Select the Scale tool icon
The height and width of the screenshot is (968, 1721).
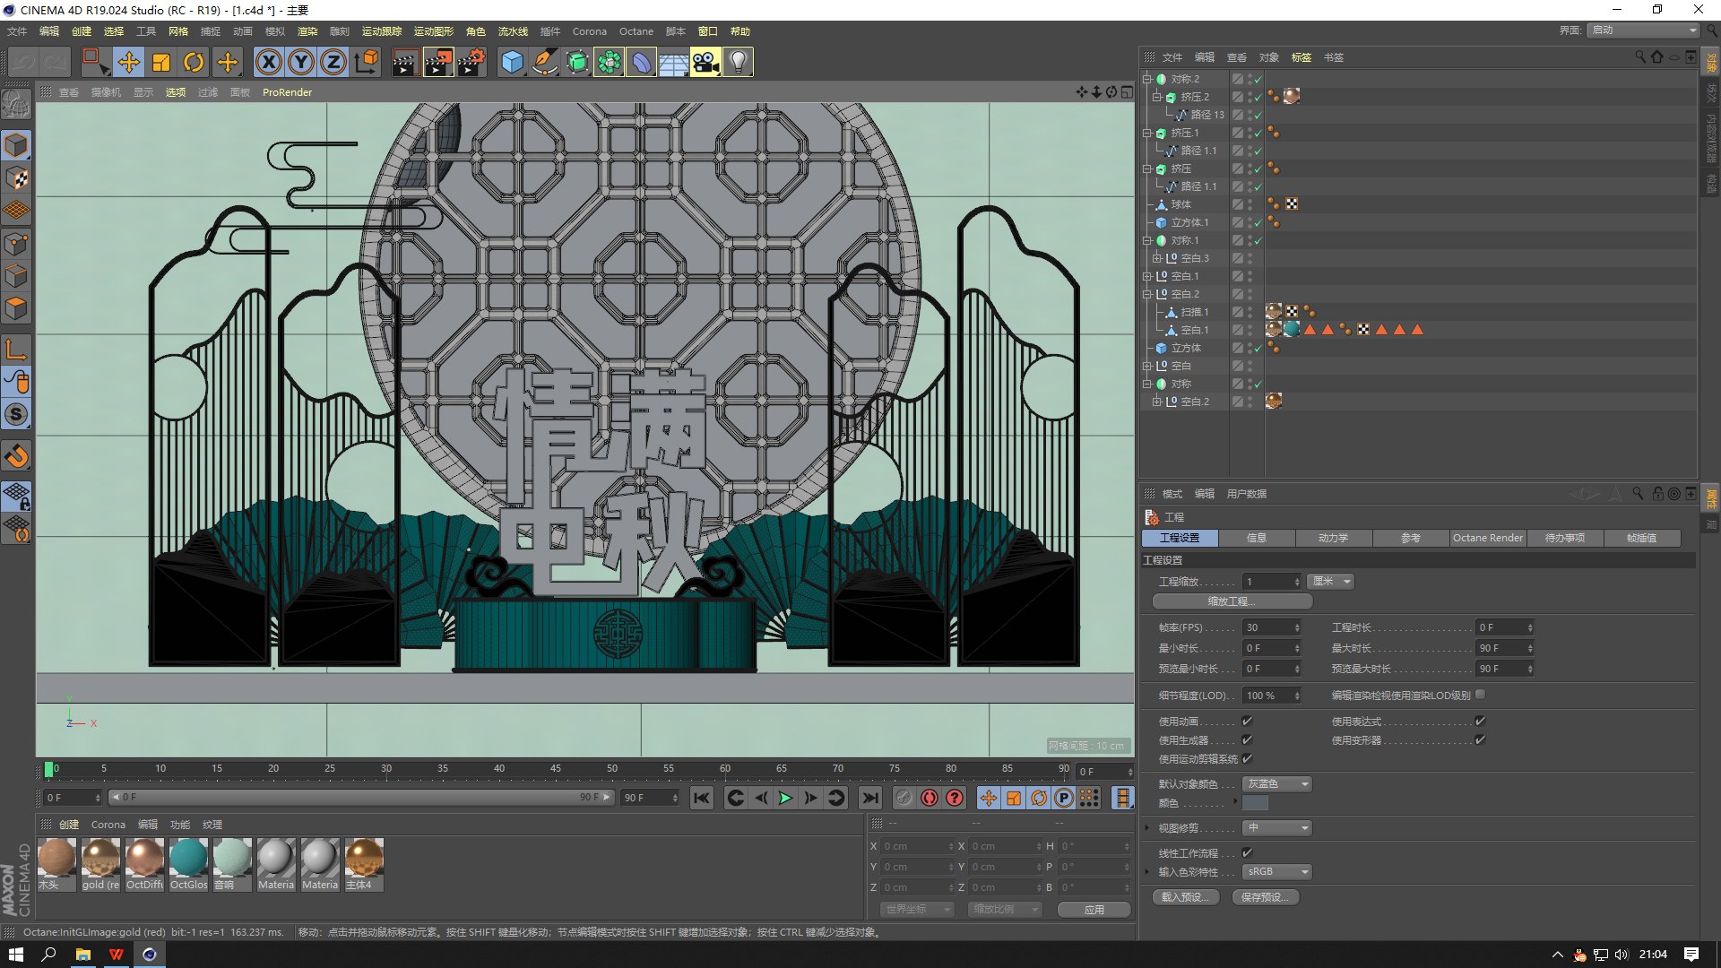coord(161,62)
